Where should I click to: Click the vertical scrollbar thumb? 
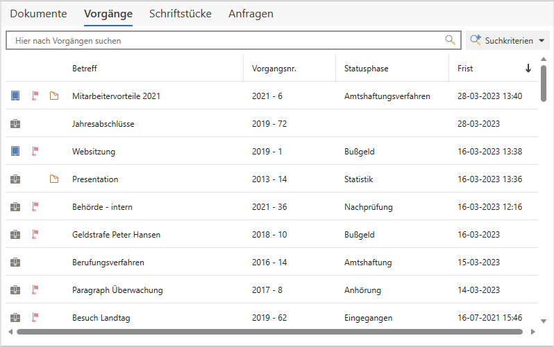click(544, 83)
